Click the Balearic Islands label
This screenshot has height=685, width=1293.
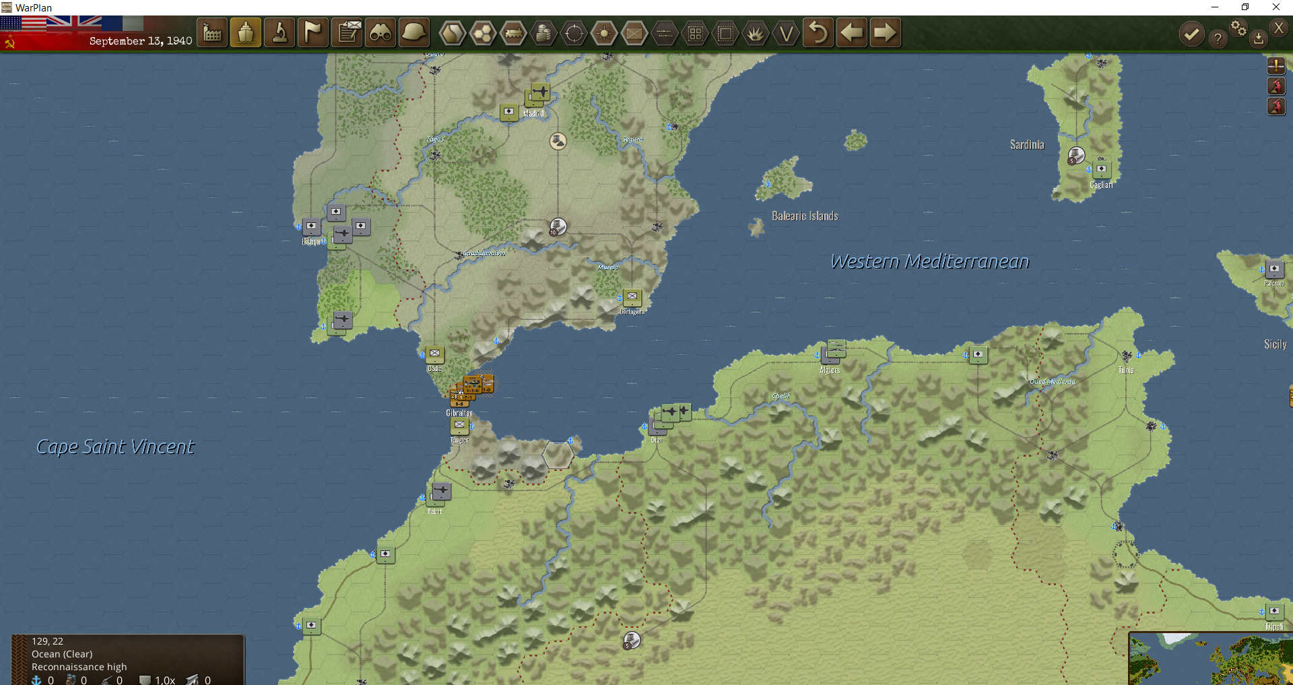(805, 216)
